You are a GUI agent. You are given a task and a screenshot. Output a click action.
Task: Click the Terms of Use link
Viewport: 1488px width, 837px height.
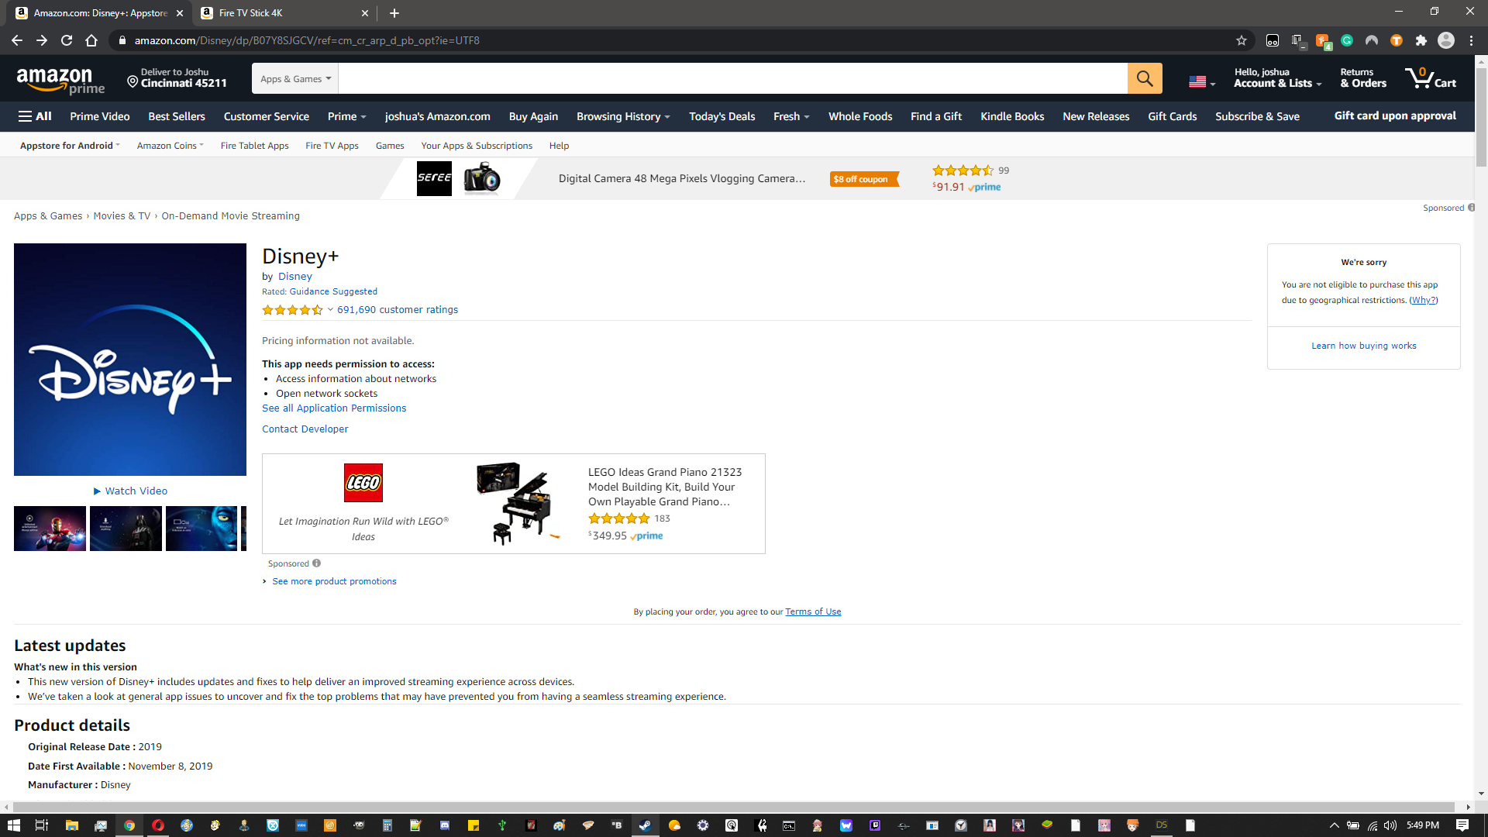coord(812,611)
